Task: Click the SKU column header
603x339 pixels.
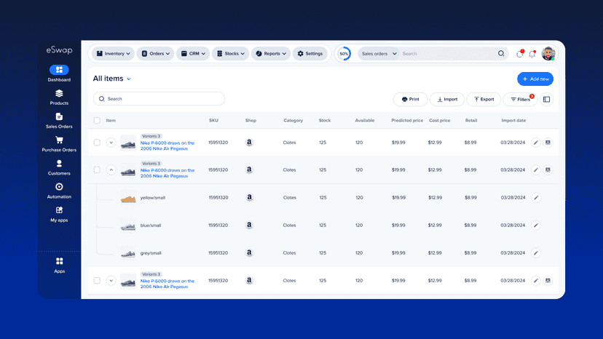Action: point(213,121)
